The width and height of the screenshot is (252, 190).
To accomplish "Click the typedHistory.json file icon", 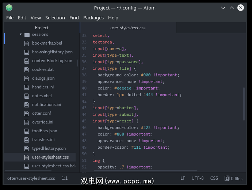I will [x=27, y=148].
